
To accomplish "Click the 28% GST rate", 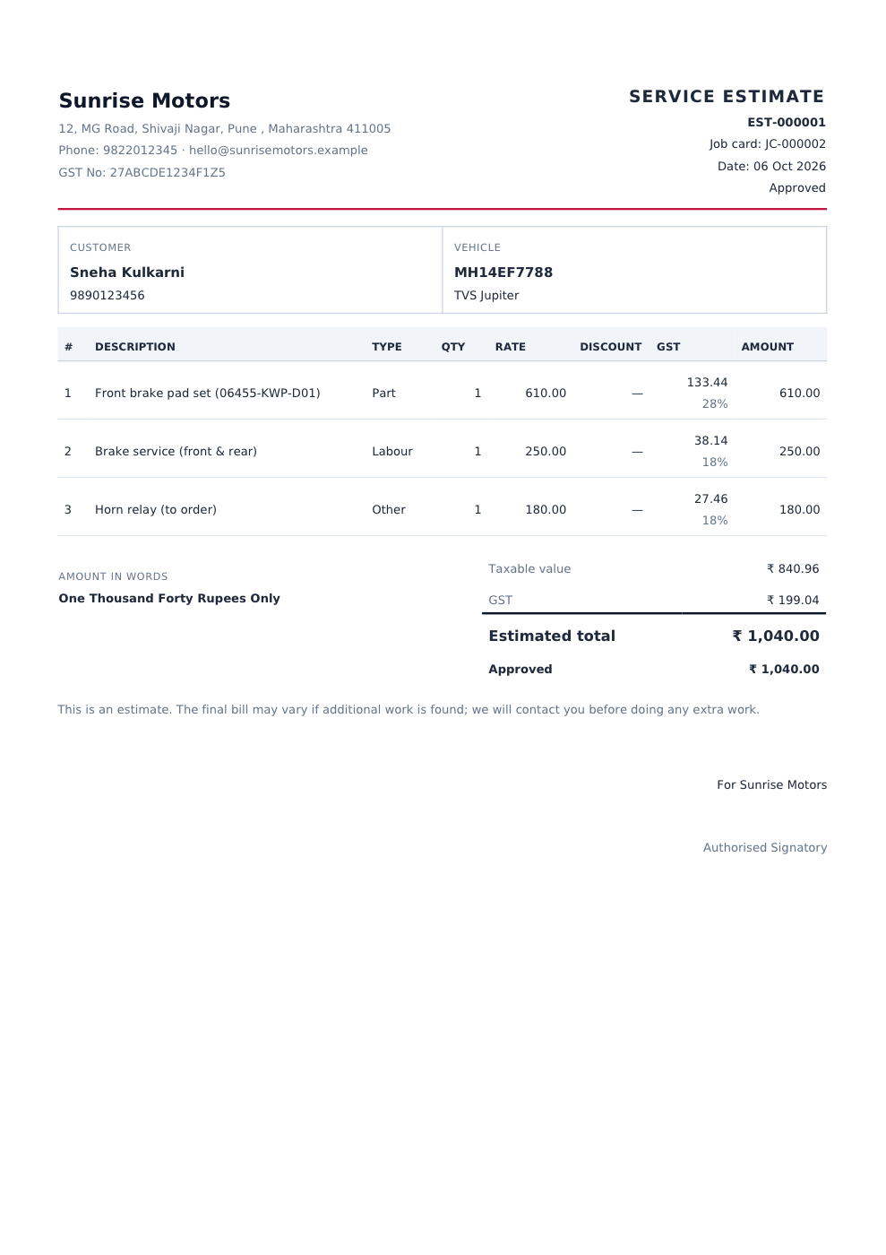I will 715,403.
